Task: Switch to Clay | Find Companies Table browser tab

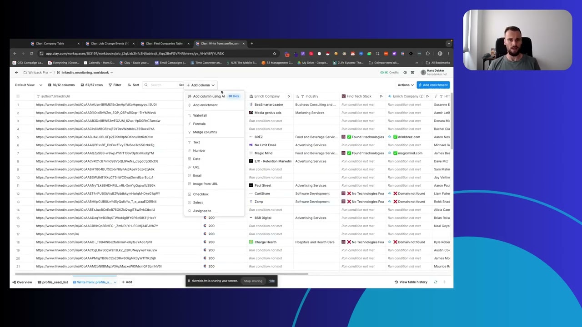Action: tap(164, 44)
